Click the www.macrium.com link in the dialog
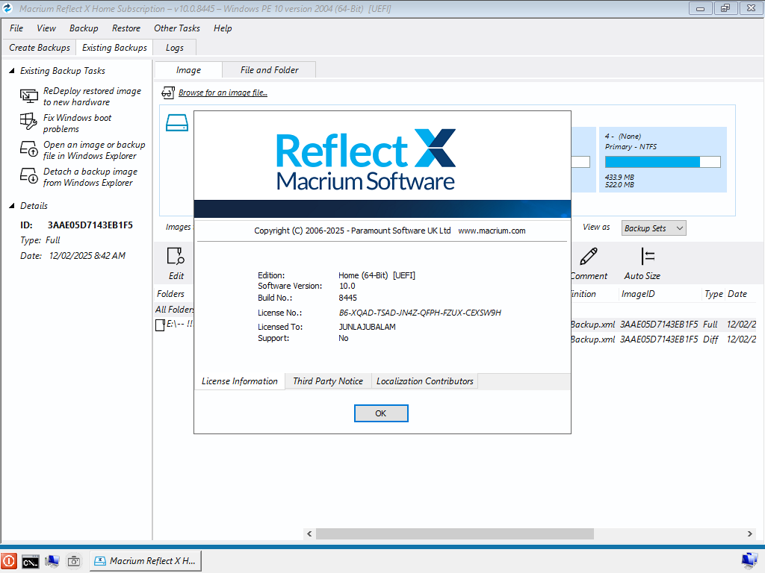 tap(492, 231)
